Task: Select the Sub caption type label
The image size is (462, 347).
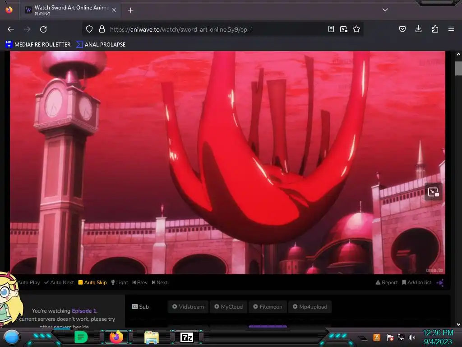Action: (x=140, y=307)
